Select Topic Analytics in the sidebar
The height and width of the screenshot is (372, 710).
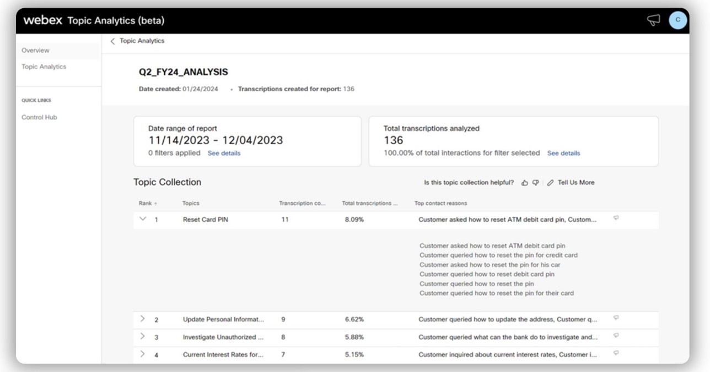coord(44,67)
